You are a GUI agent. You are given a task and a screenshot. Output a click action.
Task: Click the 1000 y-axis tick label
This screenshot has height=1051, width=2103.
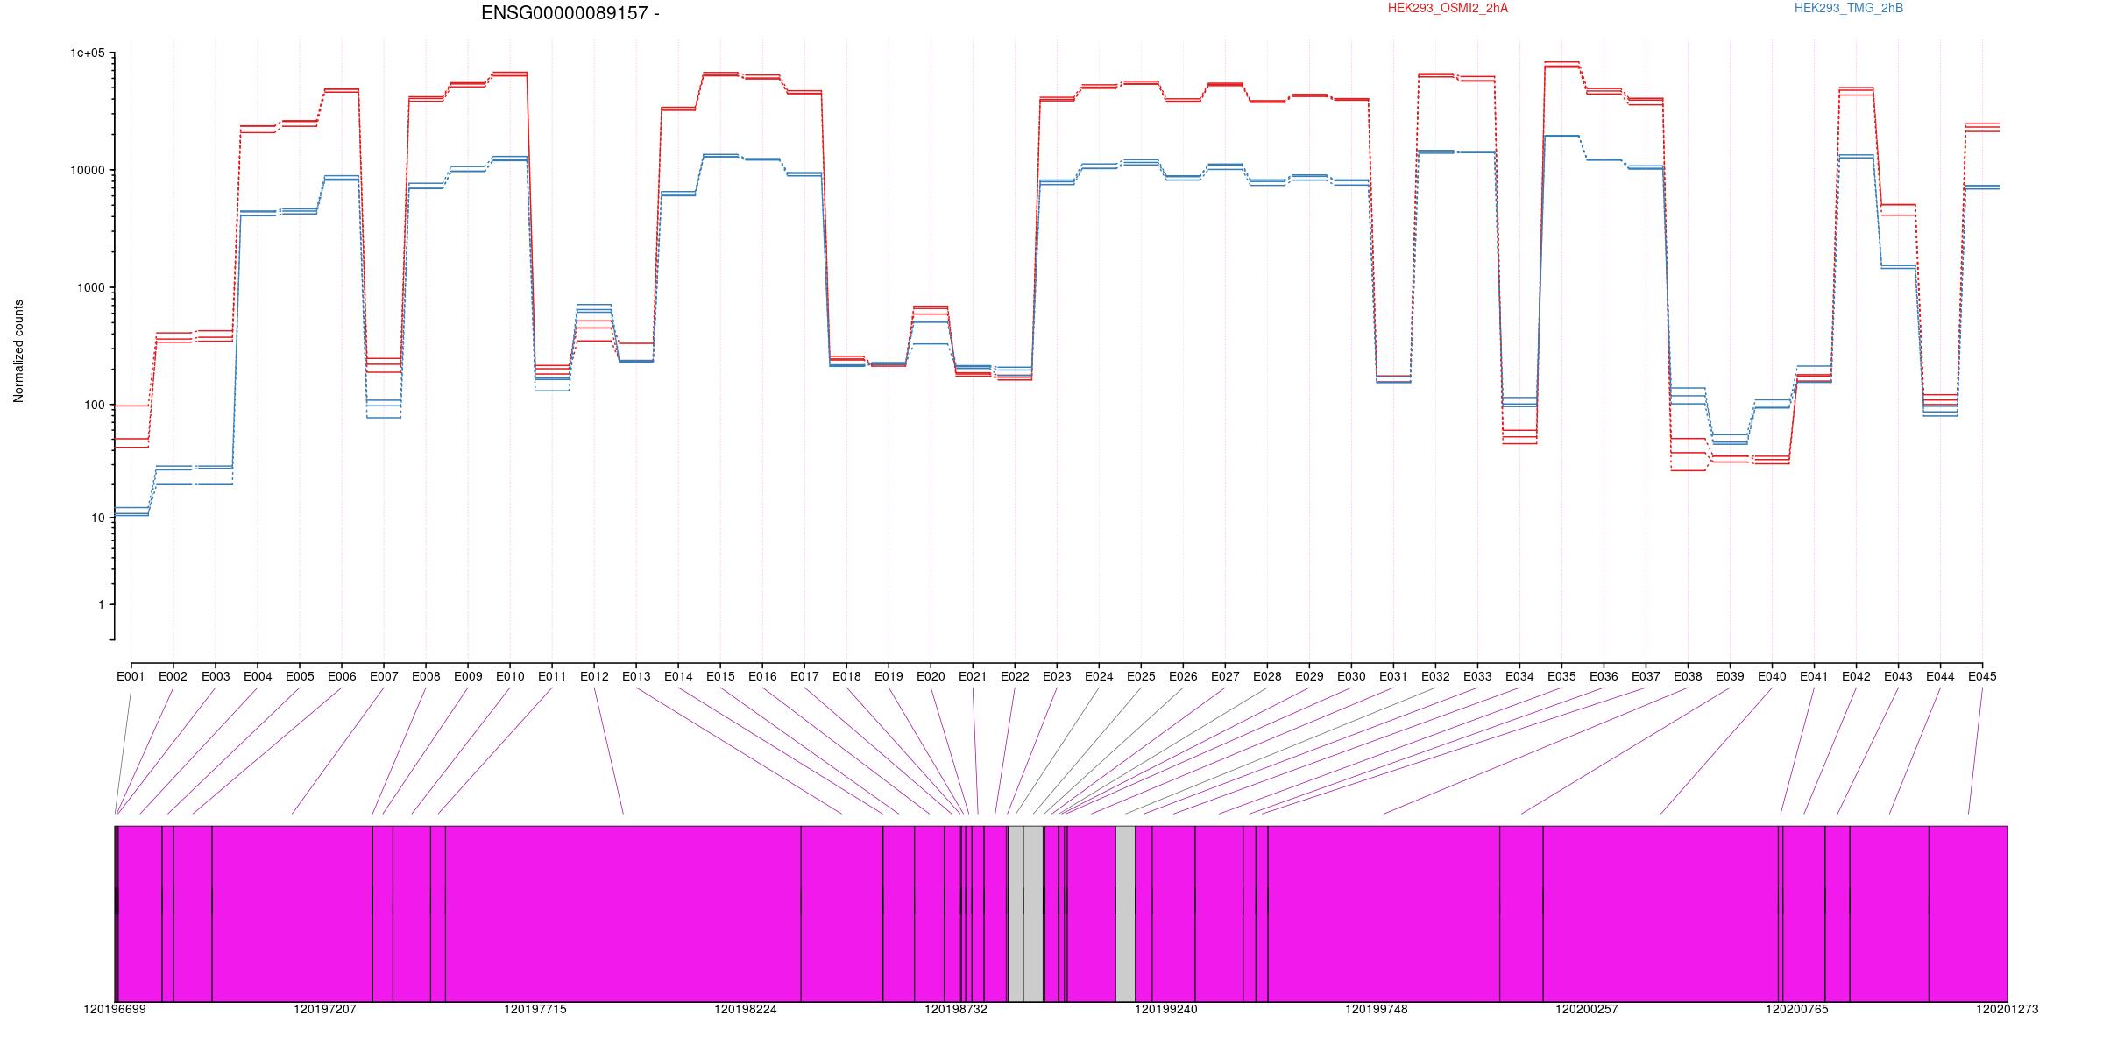(91, 287)
